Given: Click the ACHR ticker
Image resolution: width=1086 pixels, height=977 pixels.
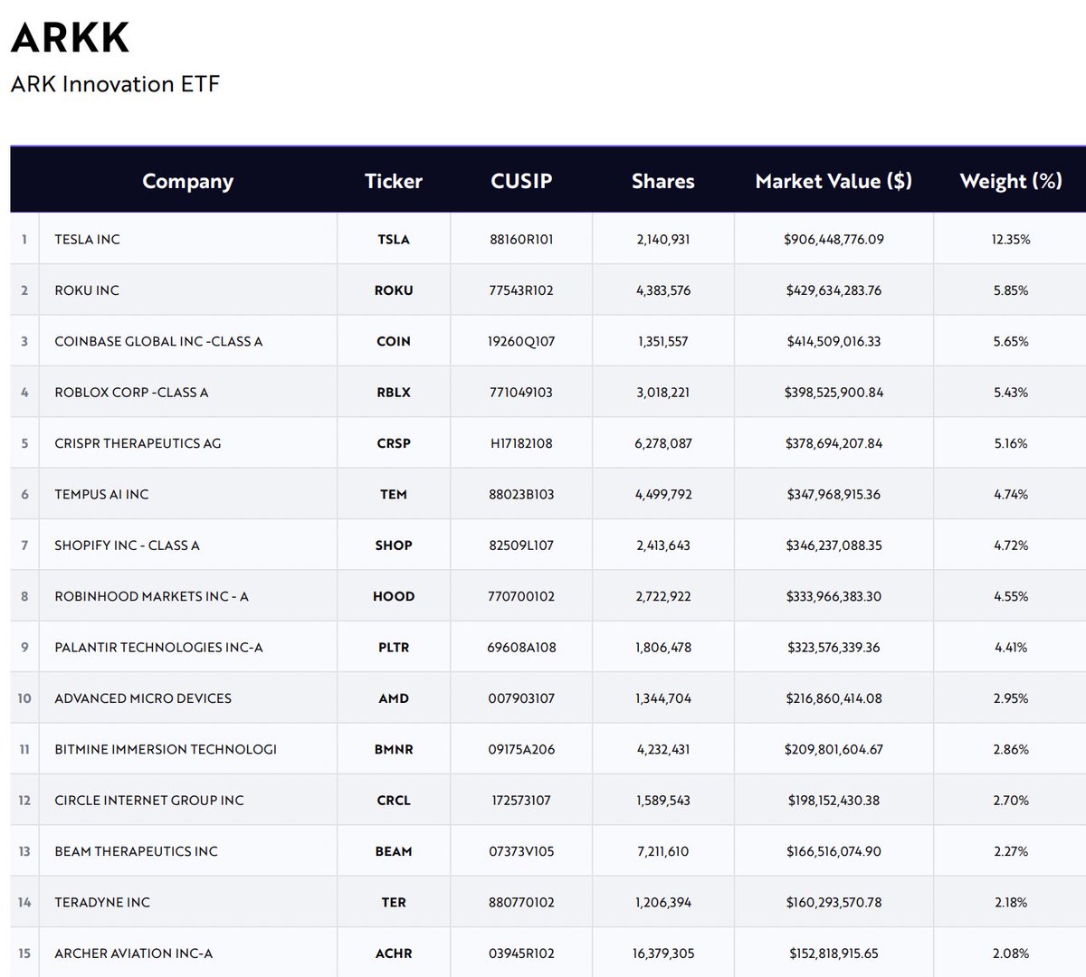Looking at the screenshot, I should click(x=394, y=953).
